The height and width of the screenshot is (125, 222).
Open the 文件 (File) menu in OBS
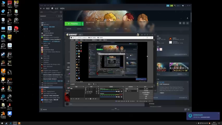pos(72,40)
